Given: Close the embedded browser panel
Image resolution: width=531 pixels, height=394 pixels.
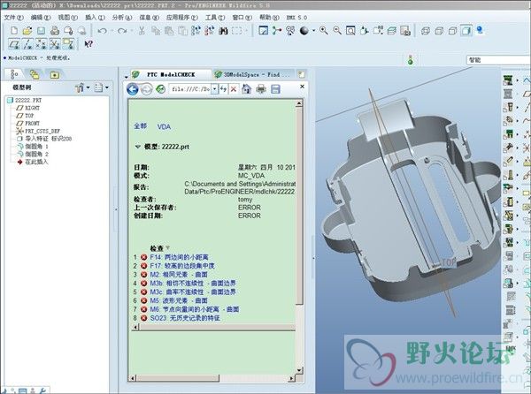Looking at the screenshot, I should point(302,87).
